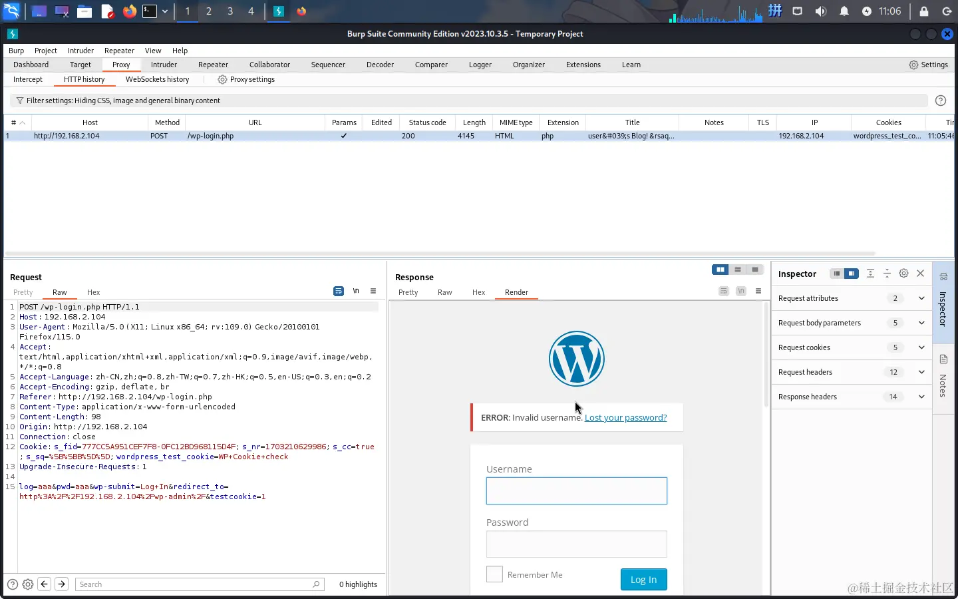Switch the Request view to Pretty

(x=23, y=292)
